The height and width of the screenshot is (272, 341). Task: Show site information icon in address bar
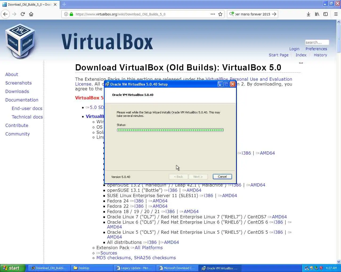tap(66, 14)
